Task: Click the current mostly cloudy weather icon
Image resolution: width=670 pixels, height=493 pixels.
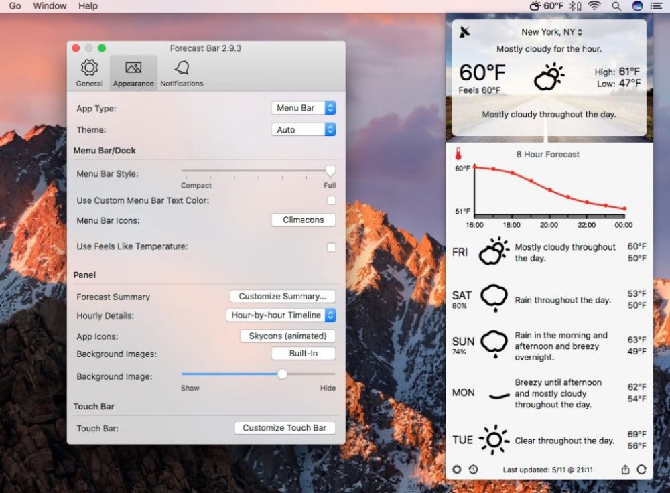Action: 549,77
